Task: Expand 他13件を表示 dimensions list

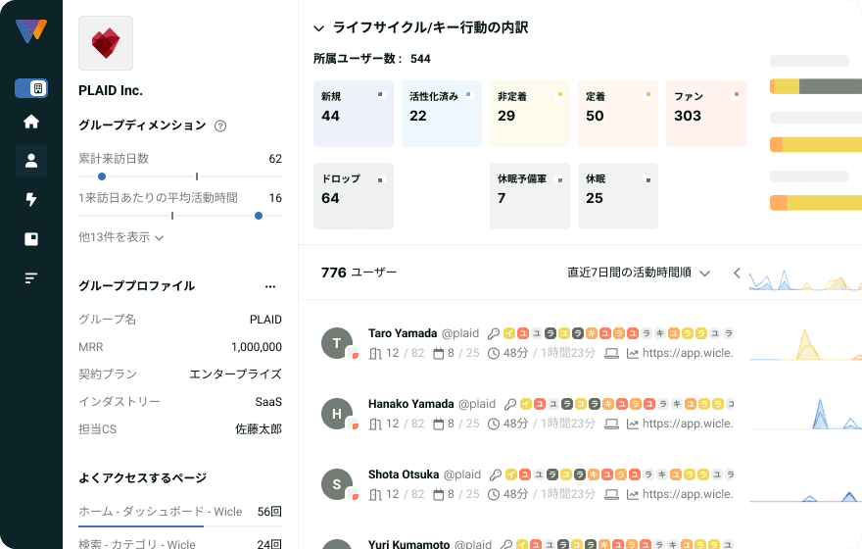Action: tap(120, 237)
